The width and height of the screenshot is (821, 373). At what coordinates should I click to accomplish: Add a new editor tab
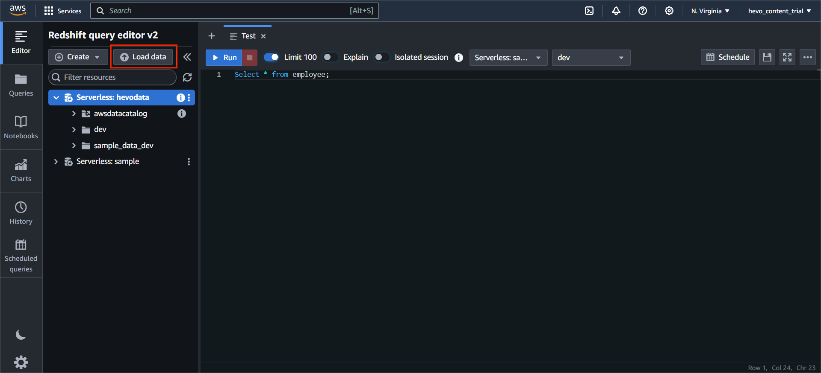pyautogui.click(x=212, y=36)
